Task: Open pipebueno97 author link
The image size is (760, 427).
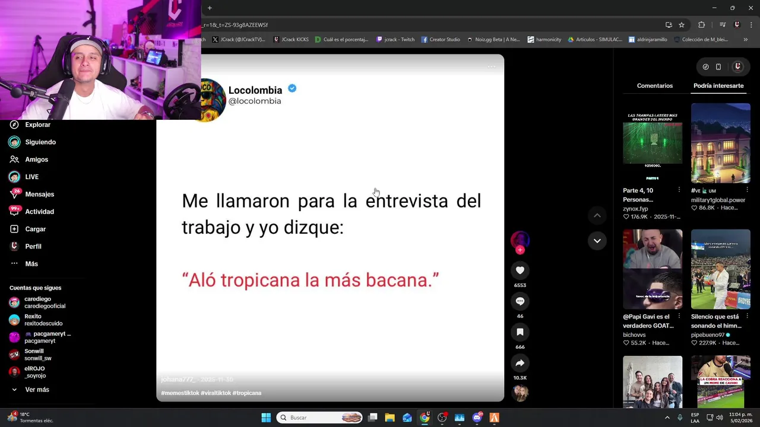Action: (x=708, y=335)
